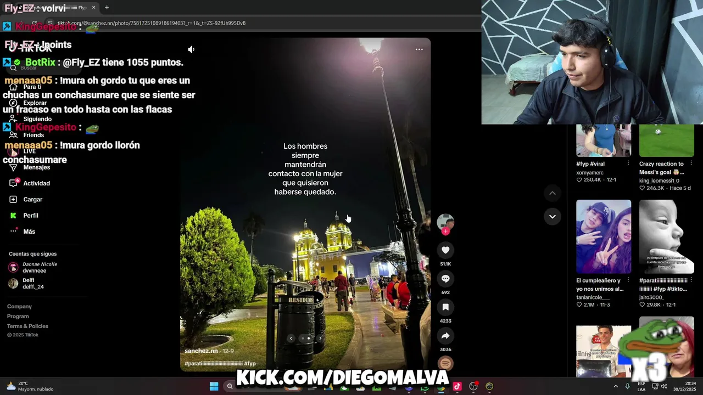Open the sound disc icon below share

(x=445, y=363)
